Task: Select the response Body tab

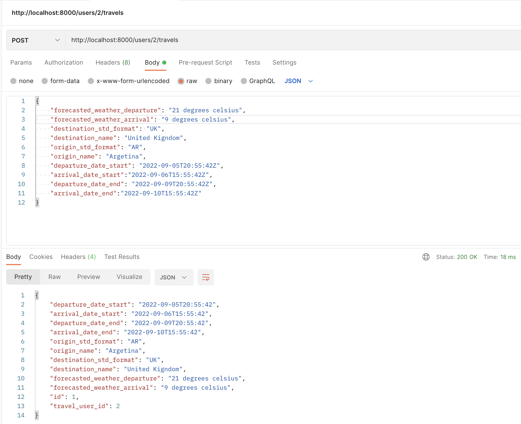Action: click(x=14, y=257)
